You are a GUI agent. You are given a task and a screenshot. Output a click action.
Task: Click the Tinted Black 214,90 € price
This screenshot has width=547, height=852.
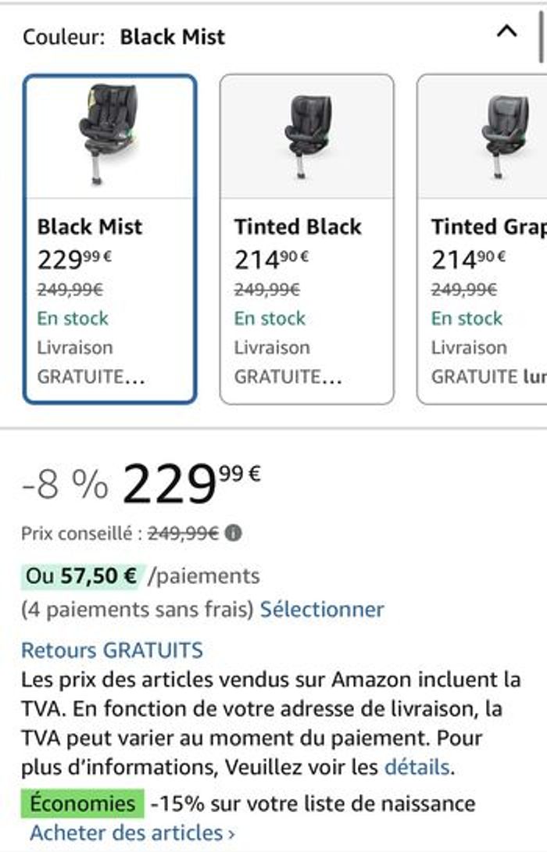pos(271,260)
